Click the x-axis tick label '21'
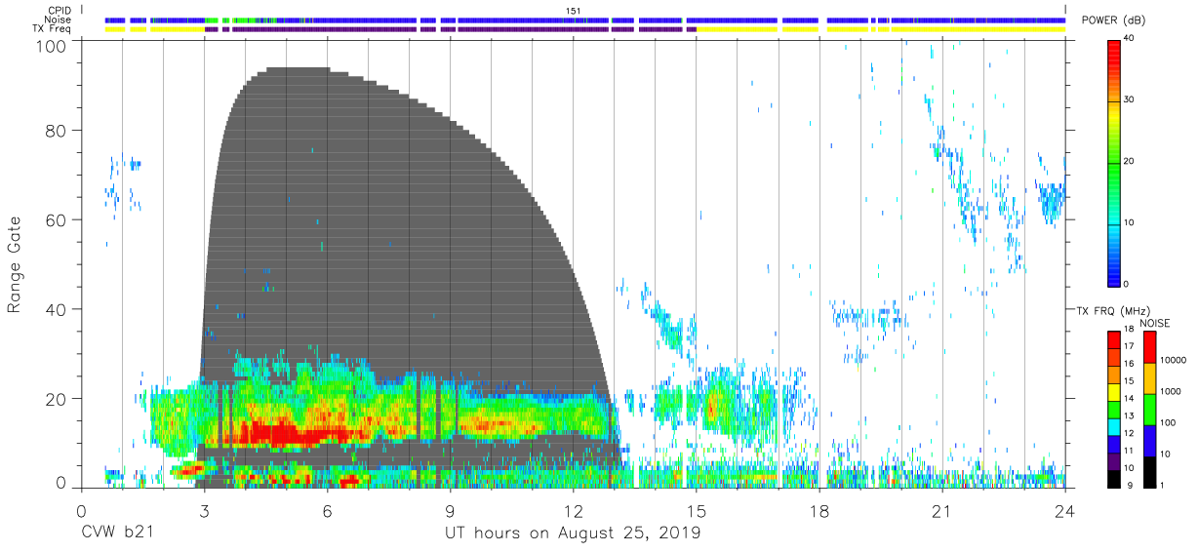The width and height of the screenshot is (1198, 553). [941, 511]
